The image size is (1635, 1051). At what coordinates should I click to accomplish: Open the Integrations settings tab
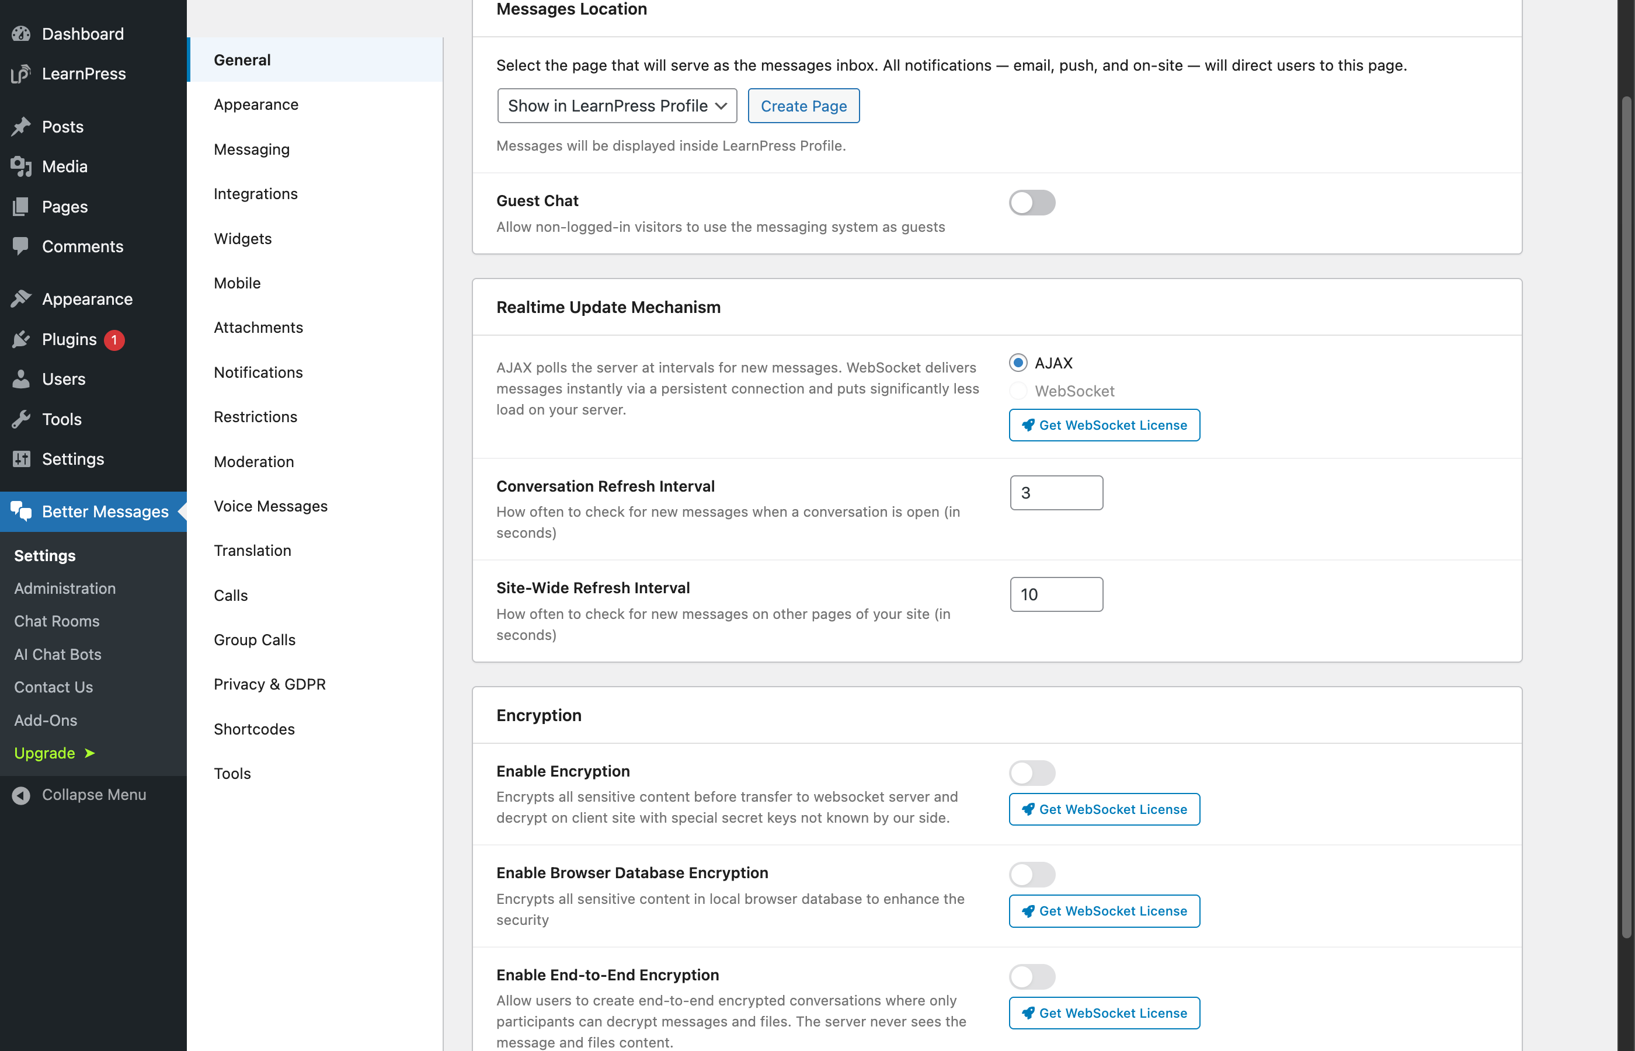(x=315, y=194)
